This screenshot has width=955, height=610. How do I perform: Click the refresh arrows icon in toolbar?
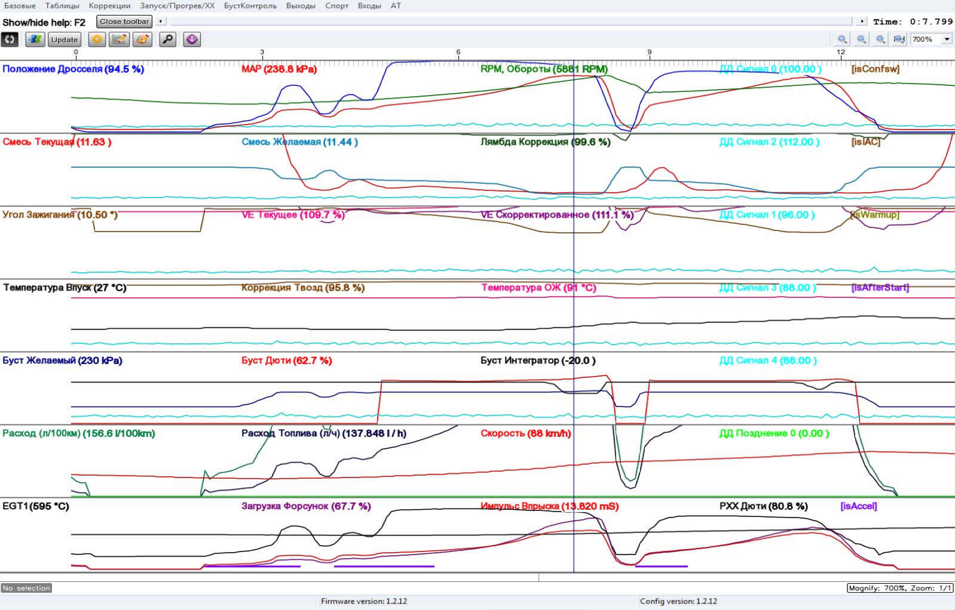pyautogui.click(x=10, y=39)
